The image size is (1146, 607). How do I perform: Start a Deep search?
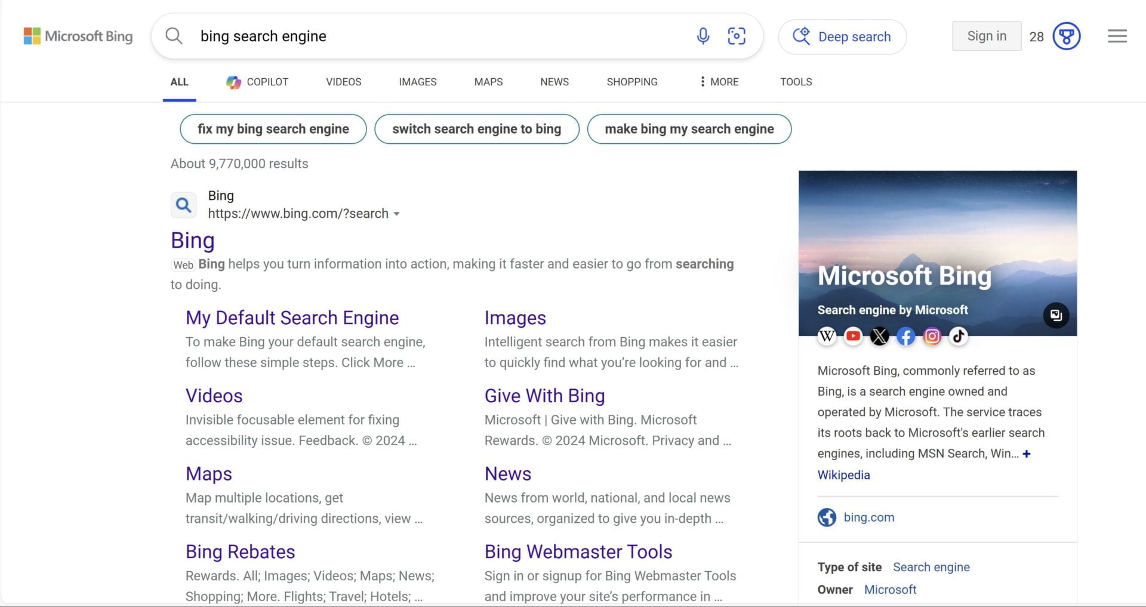(842, 36)
